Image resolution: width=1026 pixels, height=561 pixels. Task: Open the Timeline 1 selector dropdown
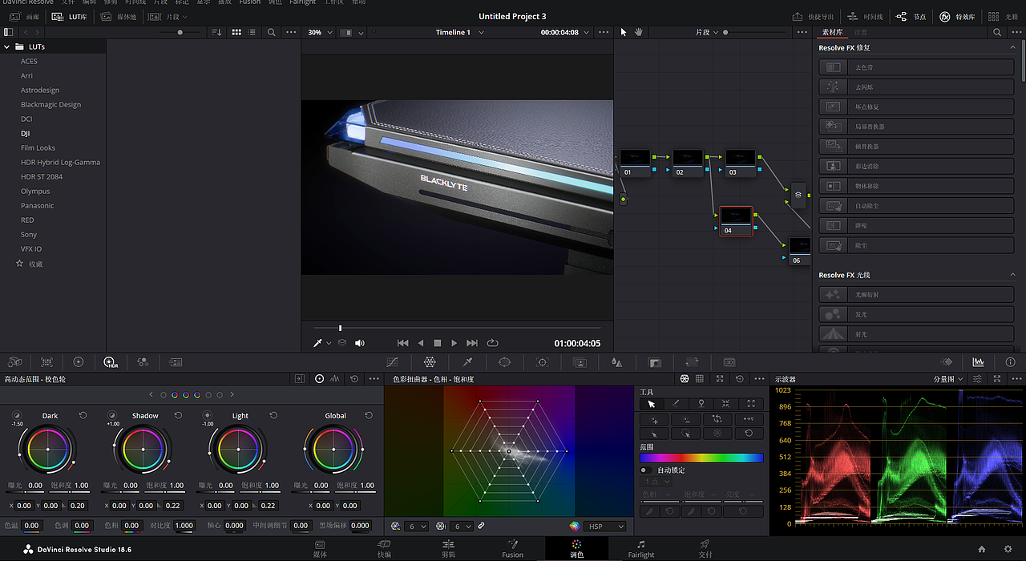(x=460, y=32)
